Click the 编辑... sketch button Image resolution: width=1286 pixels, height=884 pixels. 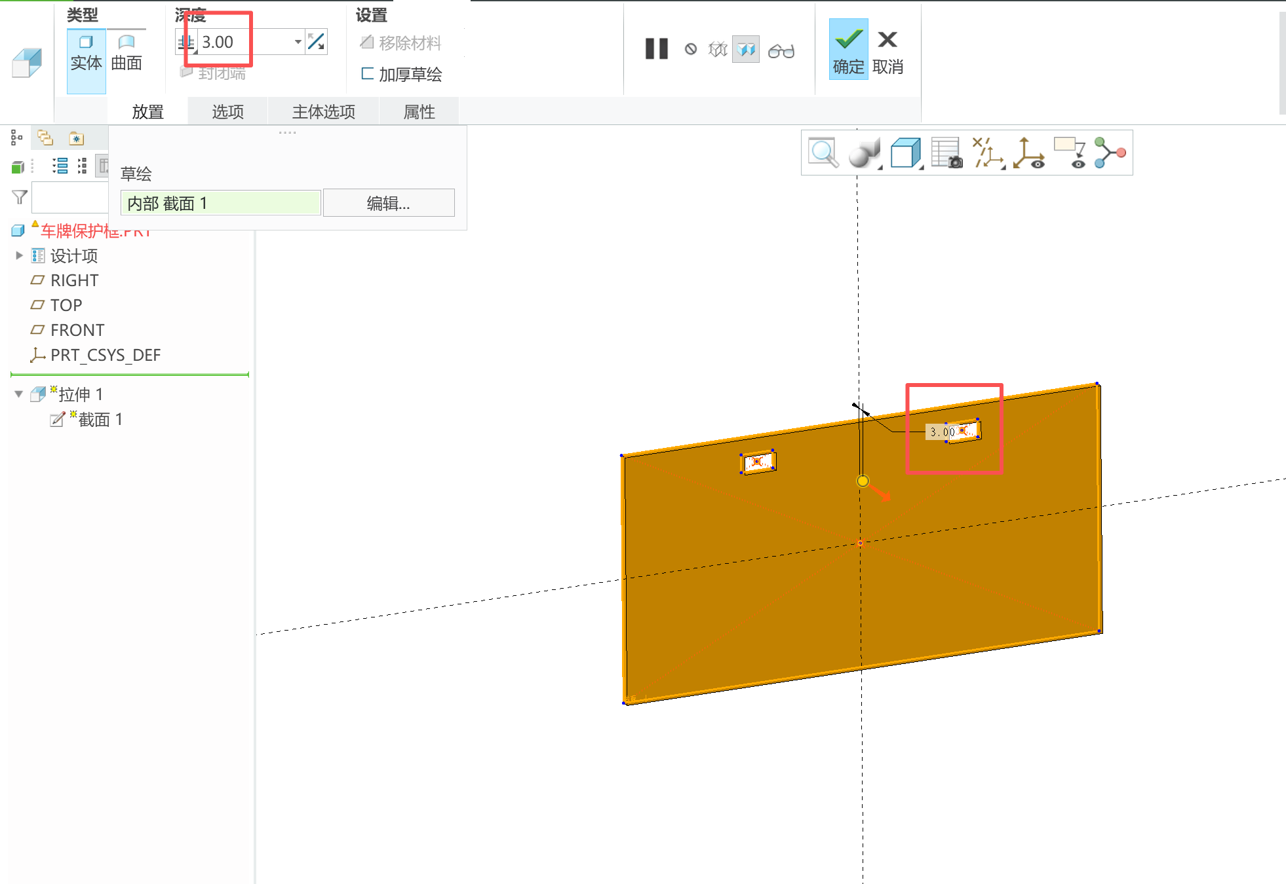pos(388,204)
